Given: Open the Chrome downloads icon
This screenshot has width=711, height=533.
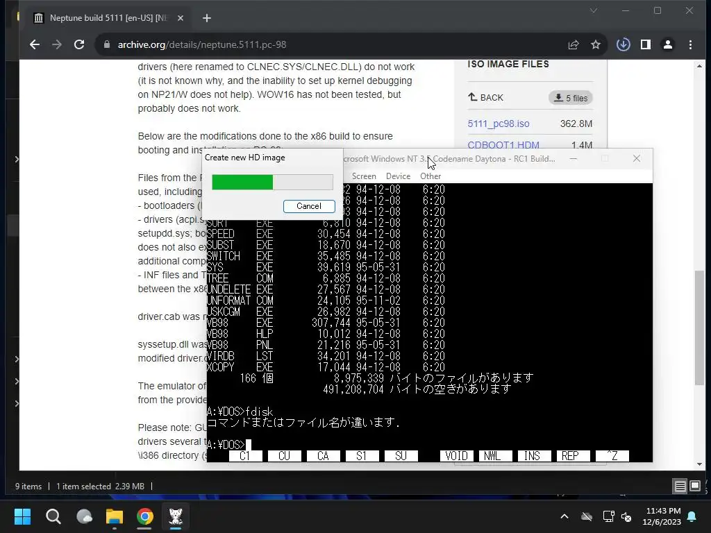Looking at the screenshot, I should coord(623,44).
